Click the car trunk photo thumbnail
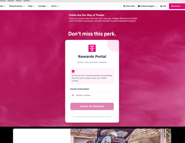Image resolution: width=185 pixels, height=143 pixels. tap(121, 136)
